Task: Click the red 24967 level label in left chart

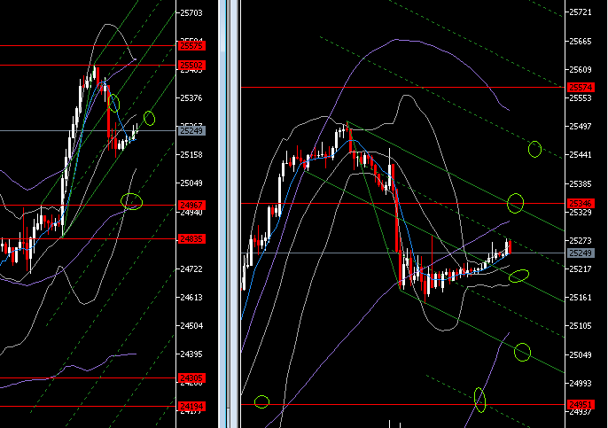Action: pos(191,205)
